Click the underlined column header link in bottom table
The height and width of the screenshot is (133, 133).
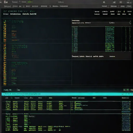coord(50,98)
